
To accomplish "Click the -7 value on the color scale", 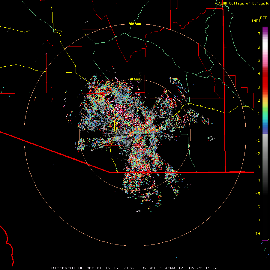I will (x=258, y=220).
